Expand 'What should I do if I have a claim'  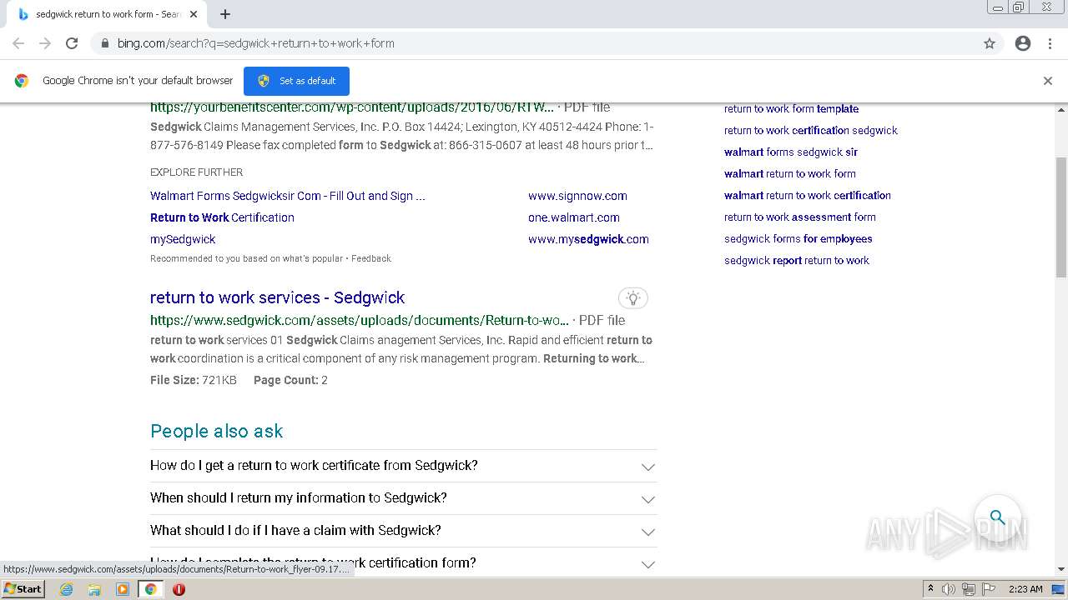[403, 531]
